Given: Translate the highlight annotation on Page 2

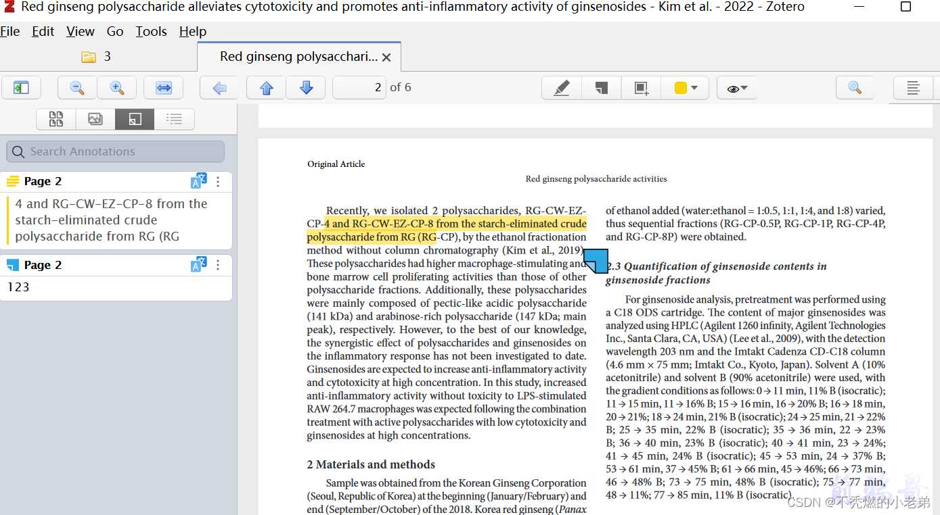Looking at the screenshot, I should (x=198, y=181).
